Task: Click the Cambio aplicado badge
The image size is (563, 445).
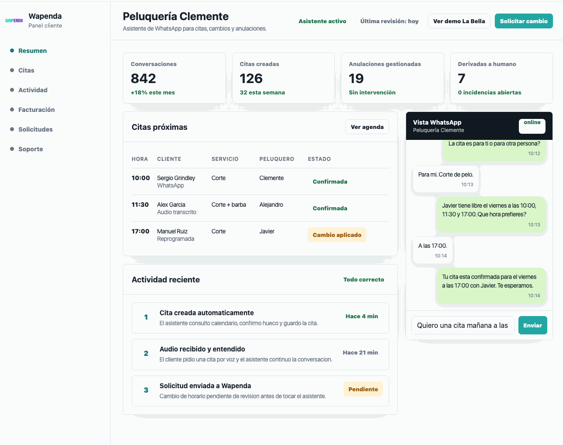Action: [337, 235]
